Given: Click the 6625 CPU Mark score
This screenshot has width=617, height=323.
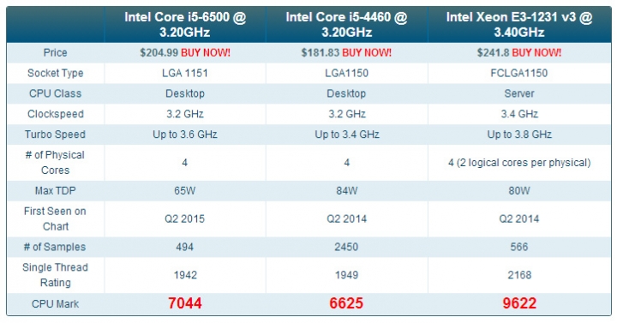Looking at the screenshot, I should click(x=347, y=303).
